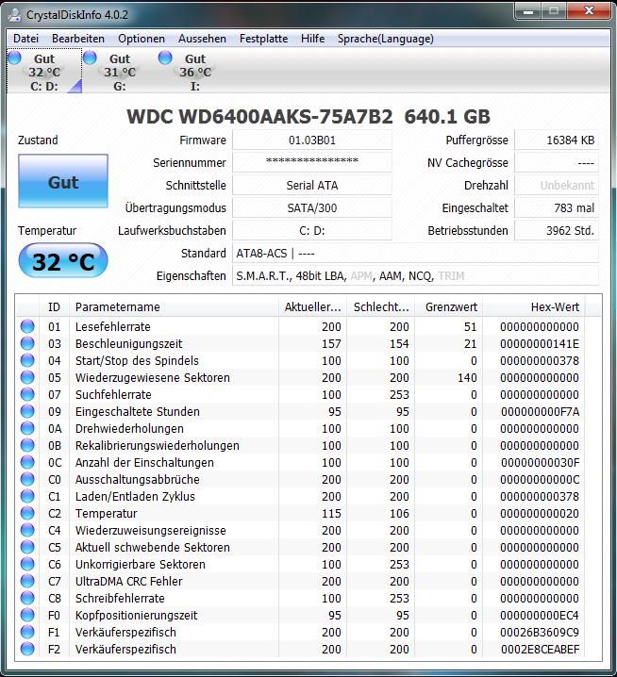Open the Hilfe menu
This screenshot has height=677, width=617.
(x=313, y=39)
